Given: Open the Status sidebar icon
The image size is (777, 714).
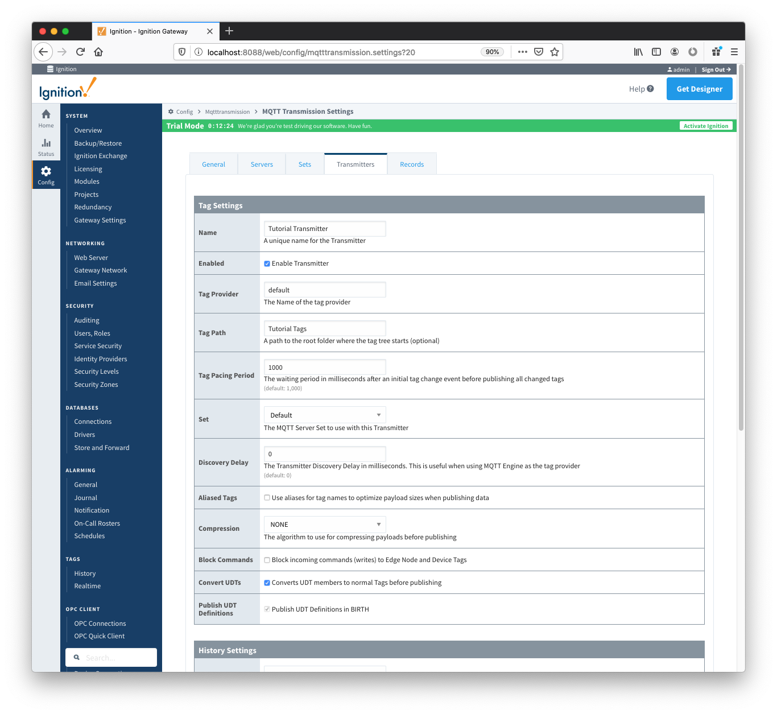Looking at the screenshot, I should (46, 147).
